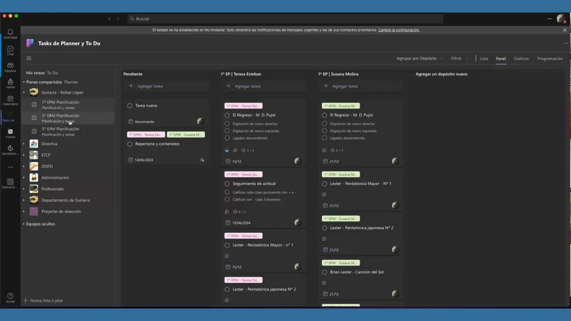Mark Repertorio y contenidos complete
Screen dimensions: 571x321
point(130,144)
